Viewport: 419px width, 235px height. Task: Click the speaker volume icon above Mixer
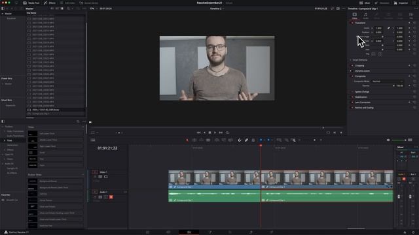(x=388, y=140)
